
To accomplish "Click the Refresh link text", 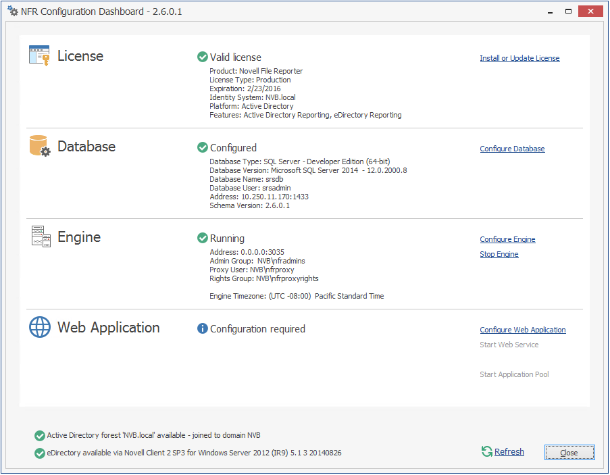I will (x=509, y=452).
